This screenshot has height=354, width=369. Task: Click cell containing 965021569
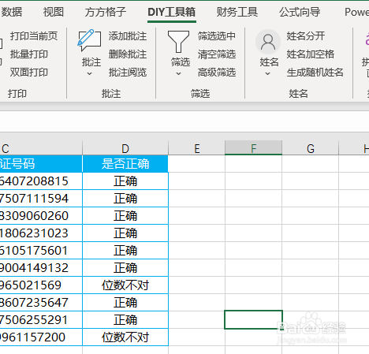click(41, 285)
